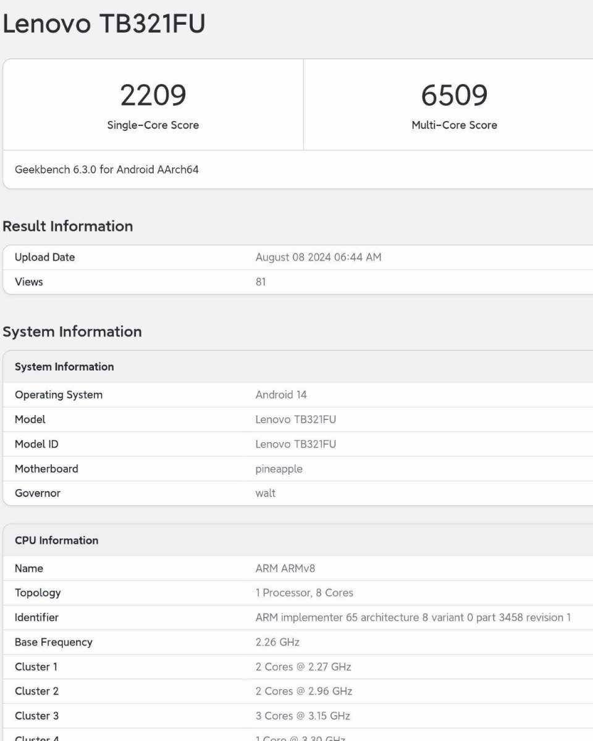Viewport: 593px width, 741px height.
Task: Click the Upload Date row label
Action: click(45, 257)
